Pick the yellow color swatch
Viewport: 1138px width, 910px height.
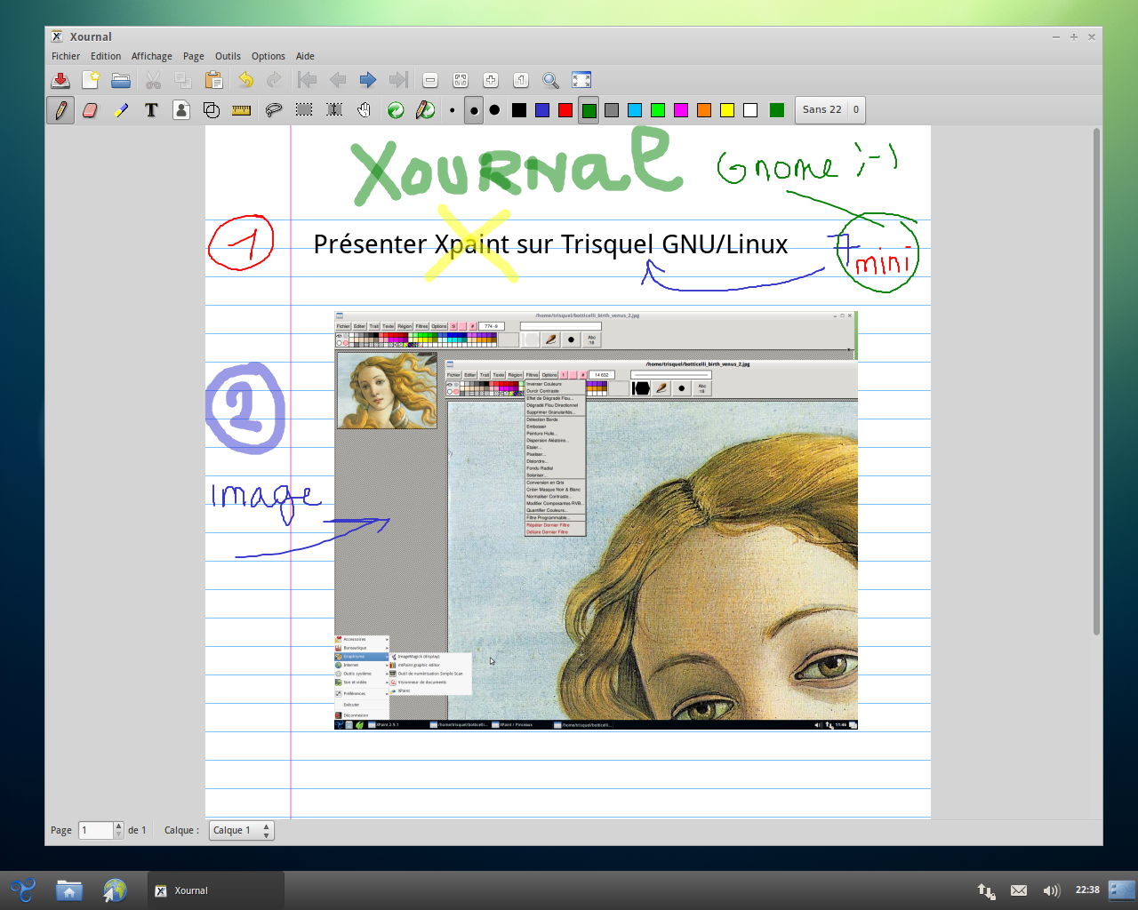click(727, 110)
